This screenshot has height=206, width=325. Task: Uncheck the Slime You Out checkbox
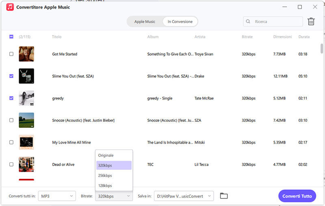click(x=11, y=76)
